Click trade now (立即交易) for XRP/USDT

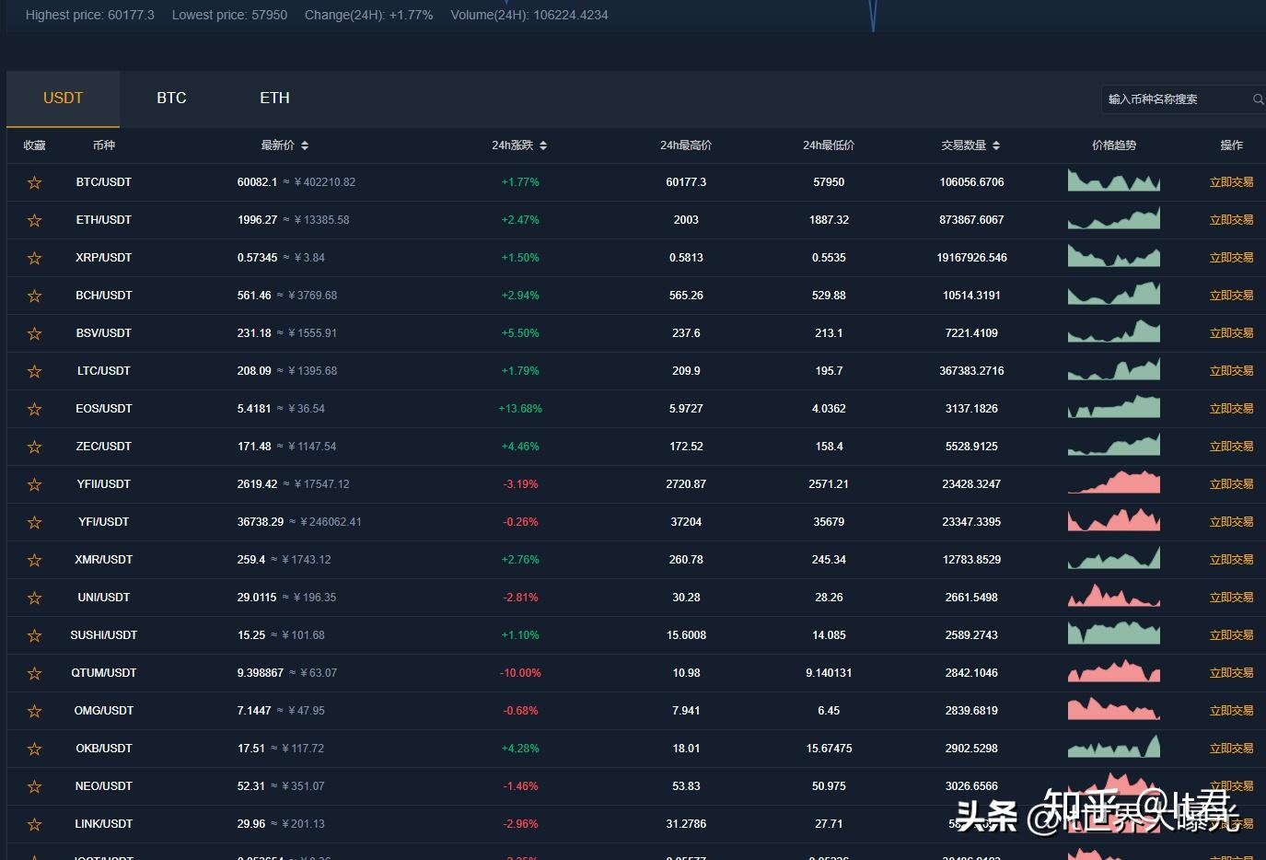tap(1231, 258)
